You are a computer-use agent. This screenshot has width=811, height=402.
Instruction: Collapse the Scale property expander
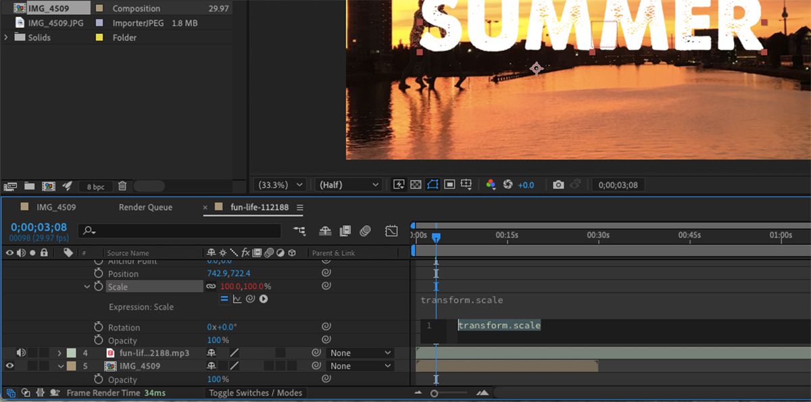[x=87, y=286]
